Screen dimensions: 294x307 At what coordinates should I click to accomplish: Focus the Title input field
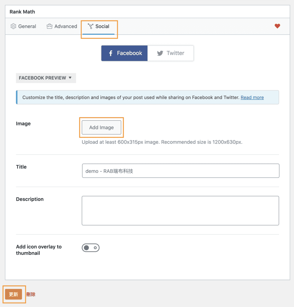pyautogui.click(x=180, y=171)
